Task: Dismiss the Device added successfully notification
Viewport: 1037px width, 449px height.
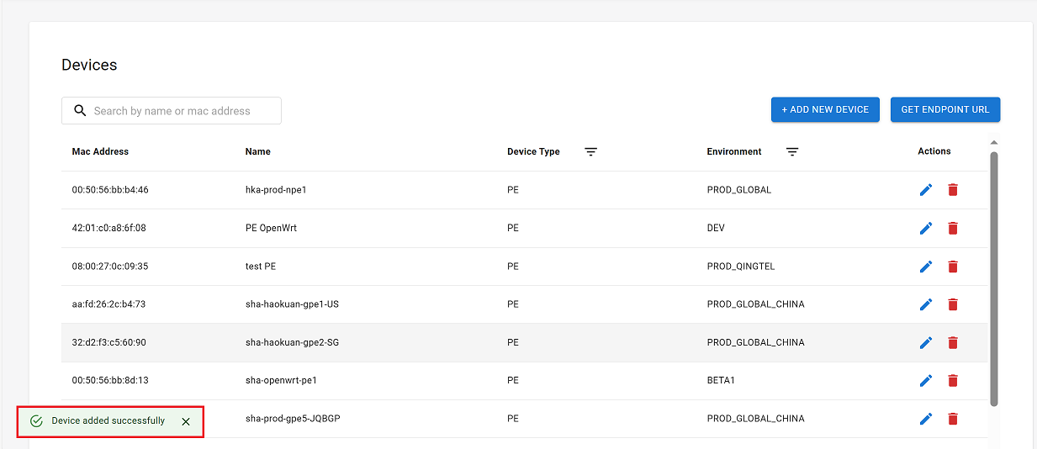Action: pyautogui.click(x=186, y=421)
